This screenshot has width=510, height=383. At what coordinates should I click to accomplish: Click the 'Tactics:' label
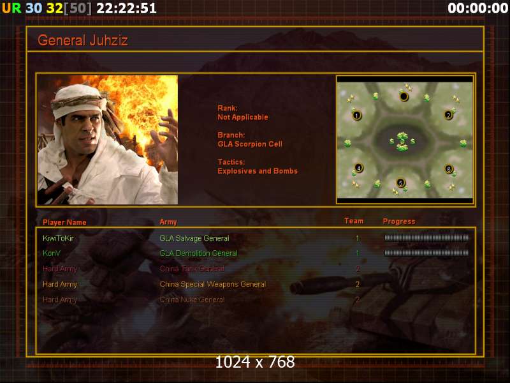pos(231,162)
